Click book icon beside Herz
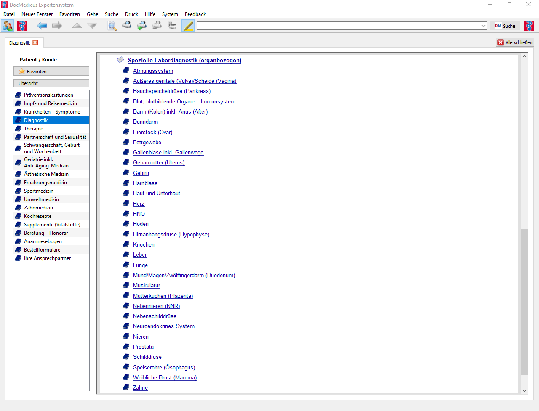The image size is (539, 411). click(126, 203)
